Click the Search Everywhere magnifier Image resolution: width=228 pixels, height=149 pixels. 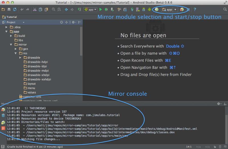pos(225,9)
